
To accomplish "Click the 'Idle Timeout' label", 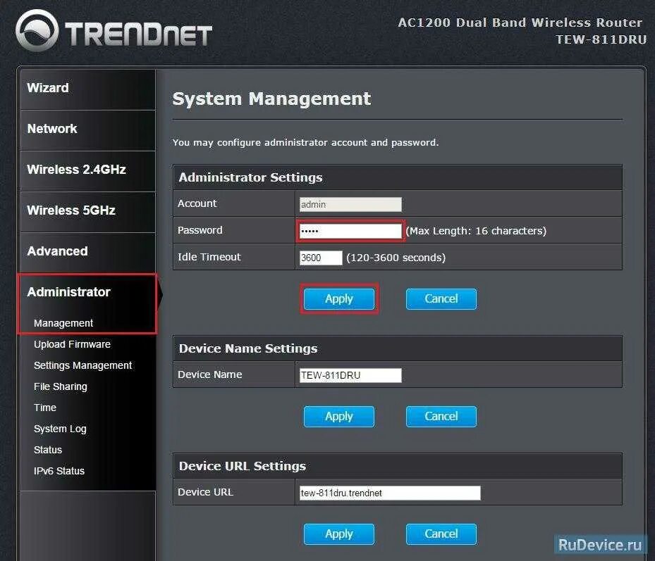I will pyautogui.click(x=209, y=257).
